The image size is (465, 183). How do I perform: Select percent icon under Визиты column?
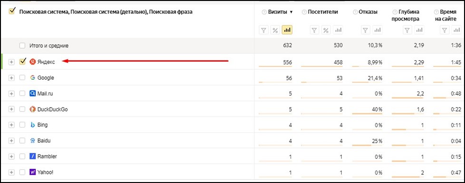click(275, 30)
